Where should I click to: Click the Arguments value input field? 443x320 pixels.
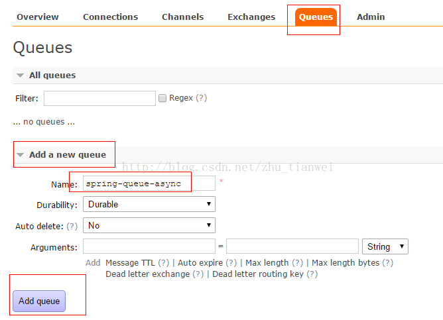(292, 246)
